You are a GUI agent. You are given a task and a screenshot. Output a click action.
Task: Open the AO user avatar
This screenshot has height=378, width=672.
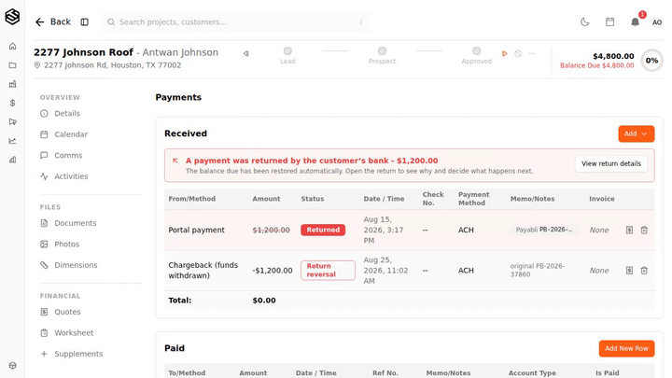656,22
